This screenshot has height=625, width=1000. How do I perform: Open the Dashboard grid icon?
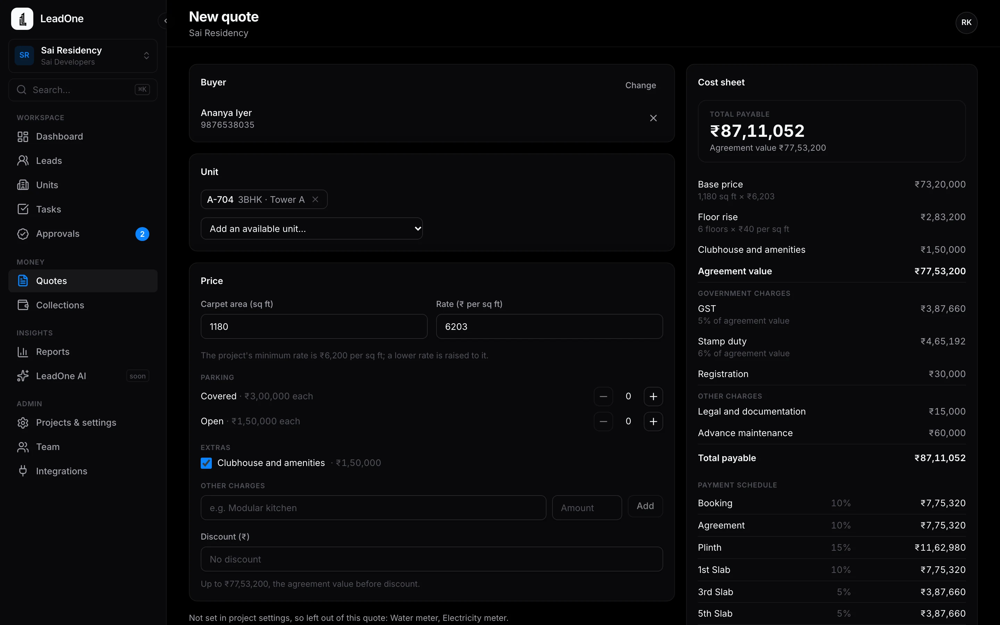[x=23, y=136]
